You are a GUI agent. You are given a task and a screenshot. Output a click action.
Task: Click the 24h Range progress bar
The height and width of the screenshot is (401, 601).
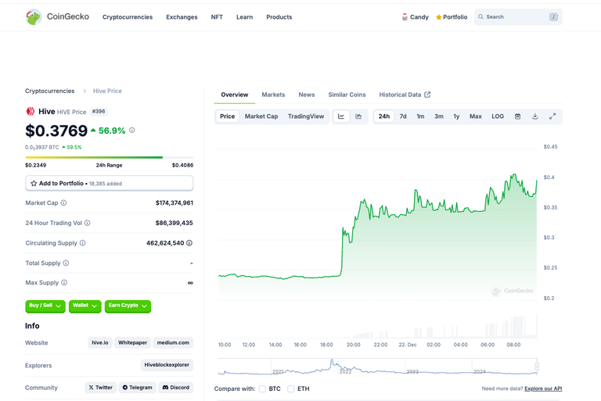point(110,157)
